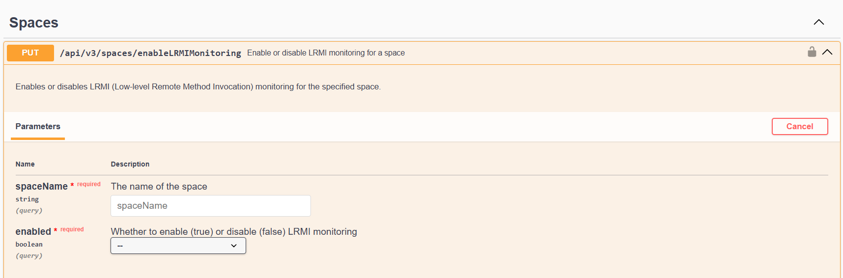The width and height of the screenshot is (843, 278).
Task: Click the summary 'Enable or disable LRMI monitoring for a space'
Action: [326, 53]
